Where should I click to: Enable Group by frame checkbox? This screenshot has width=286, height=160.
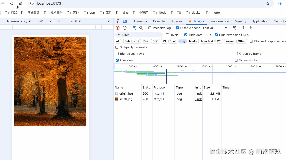pos(236,54)
